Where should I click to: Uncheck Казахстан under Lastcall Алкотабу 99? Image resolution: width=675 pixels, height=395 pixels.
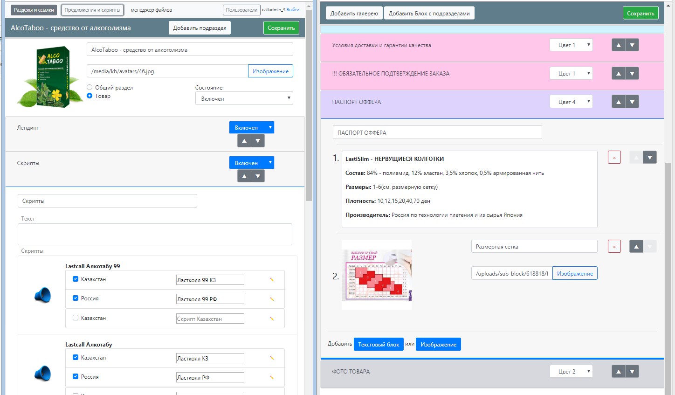click(76, 279)
